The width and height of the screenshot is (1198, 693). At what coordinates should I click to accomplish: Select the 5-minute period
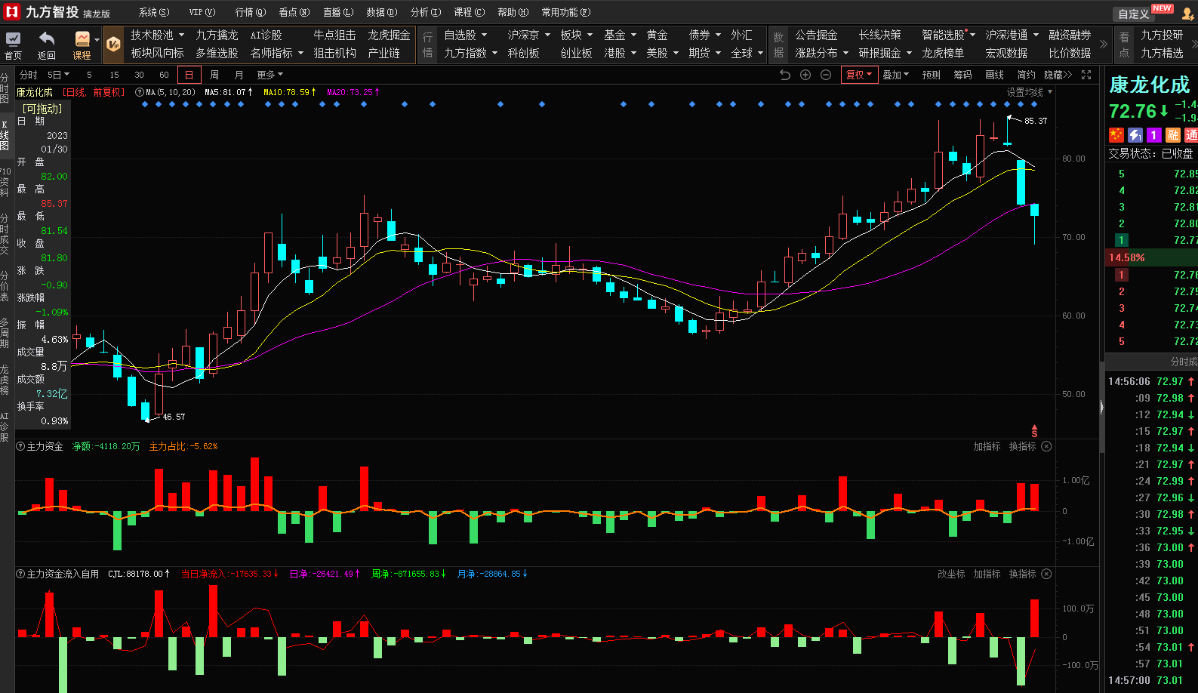pyautogui.click(x=89, y=75)
